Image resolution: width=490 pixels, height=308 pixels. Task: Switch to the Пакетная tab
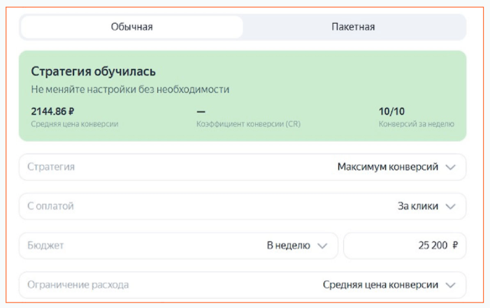[353, 27]
